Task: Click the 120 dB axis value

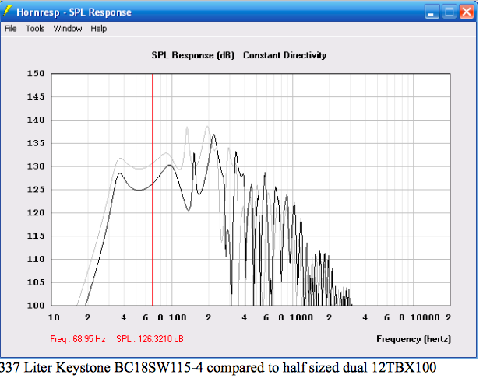Action: tap(36, 213)
